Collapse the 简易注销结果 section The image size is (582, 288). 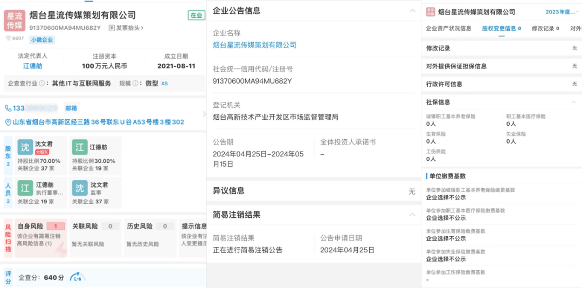click(x=412, y=215)
